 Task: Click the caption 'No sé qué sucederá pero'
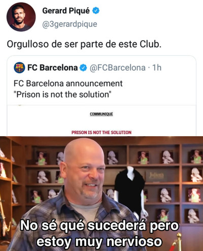pyautogui.click(x=99, y=226)
